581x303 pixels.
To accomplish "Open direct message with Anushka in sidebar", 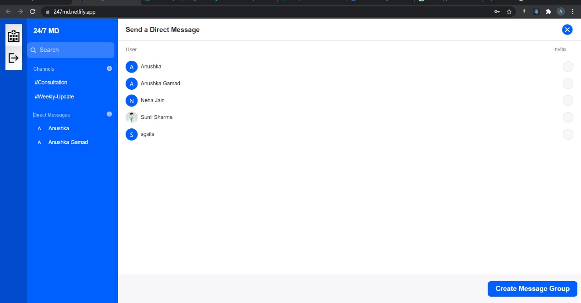I will click(59, 128).
